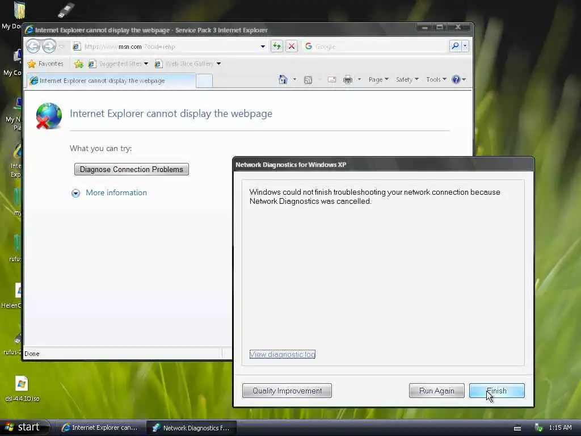Click the 1:15 AM system clock
This screenshot has height=436, width=581.
[x=560, y=427]
